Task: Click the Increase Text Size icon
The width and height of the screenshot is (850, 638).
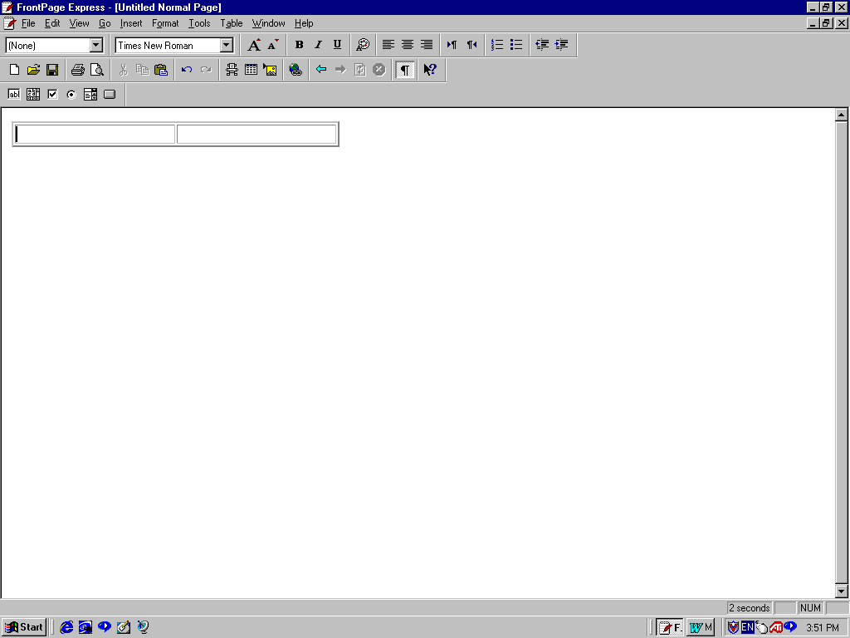Action: pos(254,45)
